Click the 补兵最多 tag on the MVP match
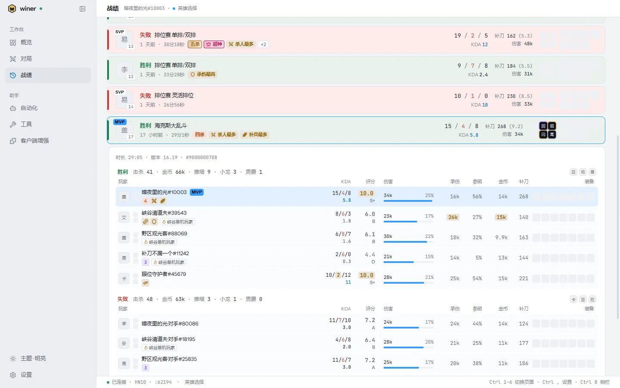This screenshot has height=388, width=620. (x=255, y=135)
